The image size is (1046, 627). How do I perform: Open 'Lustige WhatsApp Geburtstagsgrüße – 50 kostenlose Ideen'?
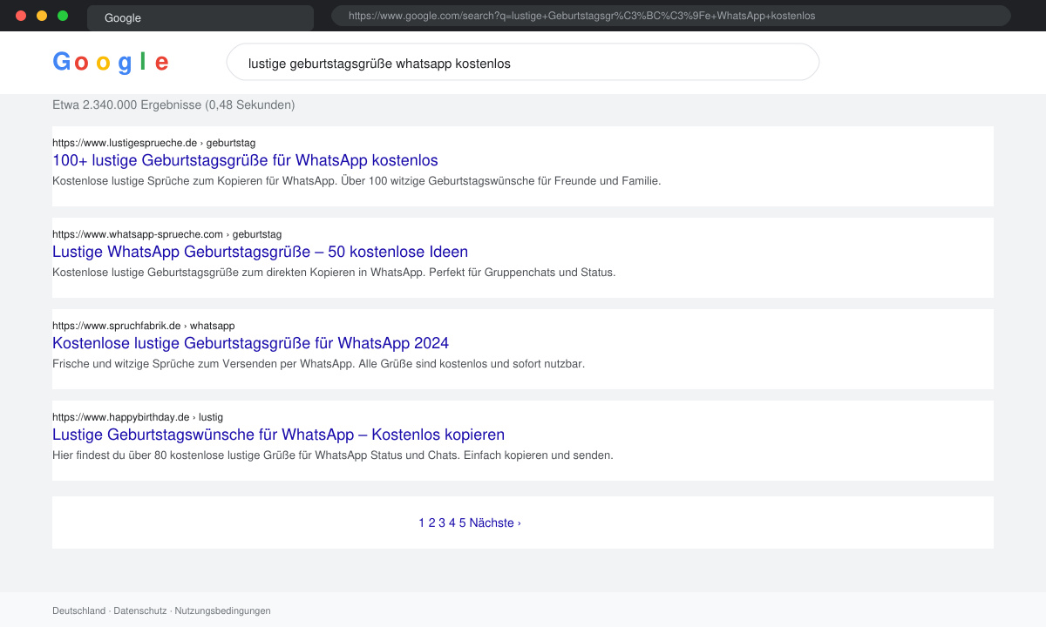(260, 252)
